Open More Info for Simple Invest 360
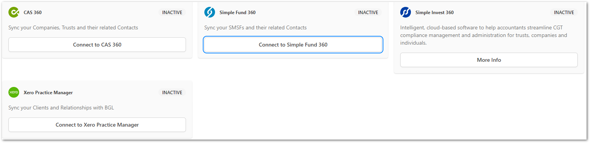The height and width of the screenshot is (143, 590). [489, 60]
